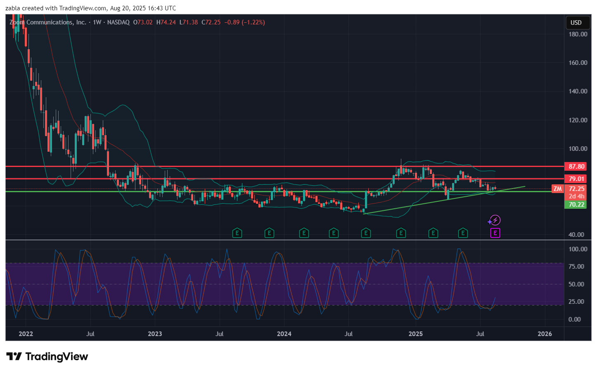Click the ZM symbol price tag
Viewport: 597px width, 372px height.
[x=558, y=189]
